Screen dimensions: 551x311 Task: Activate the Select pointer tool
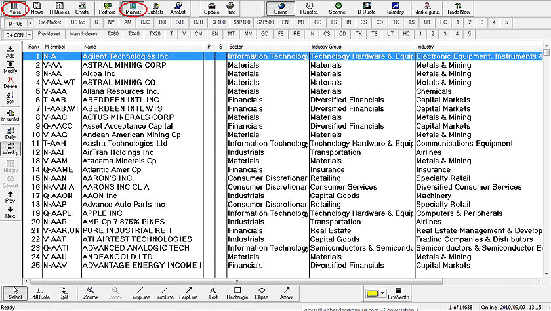click(x=15, y=293)
